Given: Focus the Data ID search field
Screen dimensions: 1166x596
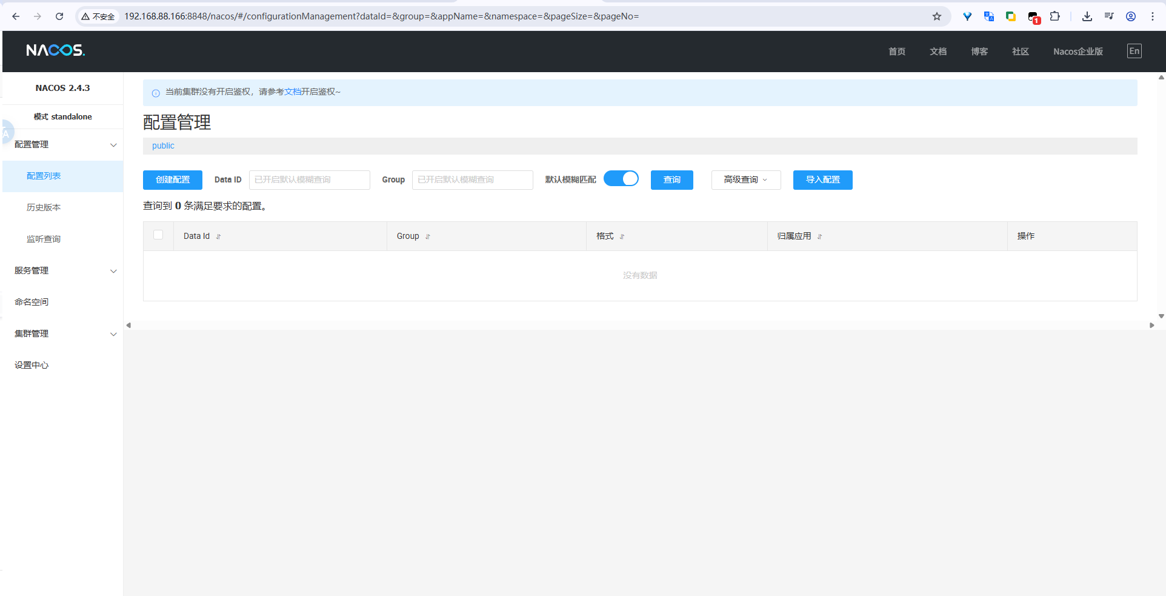Looking at the screenshot, I should [310, 180].
